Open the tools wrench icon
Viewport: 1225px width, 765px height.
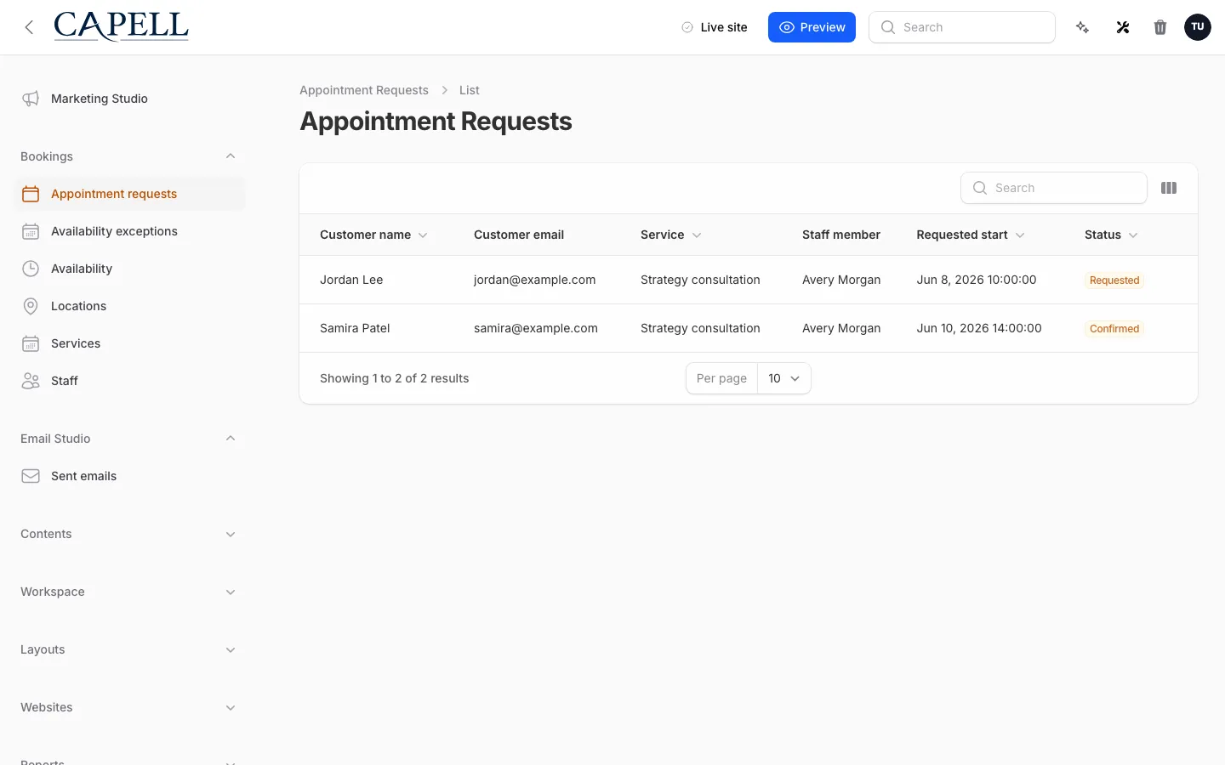click(1123, 27)
